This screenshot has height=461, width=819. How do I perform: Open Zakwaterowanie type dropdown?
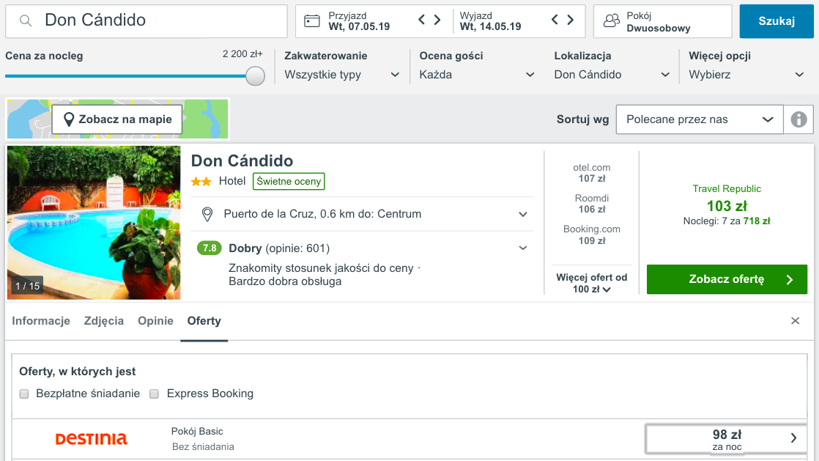(342, 75)
